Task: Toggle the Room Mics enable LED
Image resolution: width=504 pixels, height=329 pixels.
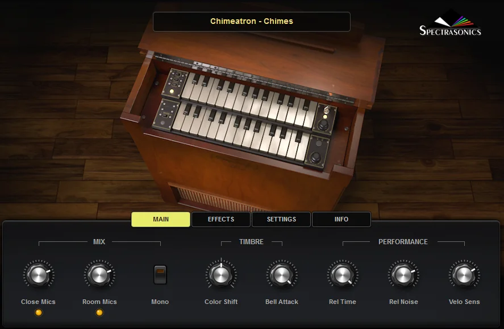Action: coord(99,312)
